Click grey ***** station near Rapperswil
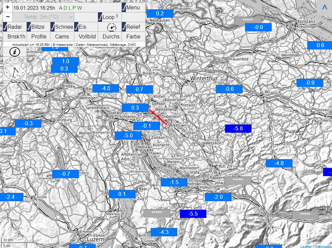This screenshot has width=332, height=248. pyautogui.click(x=238, y=180)
